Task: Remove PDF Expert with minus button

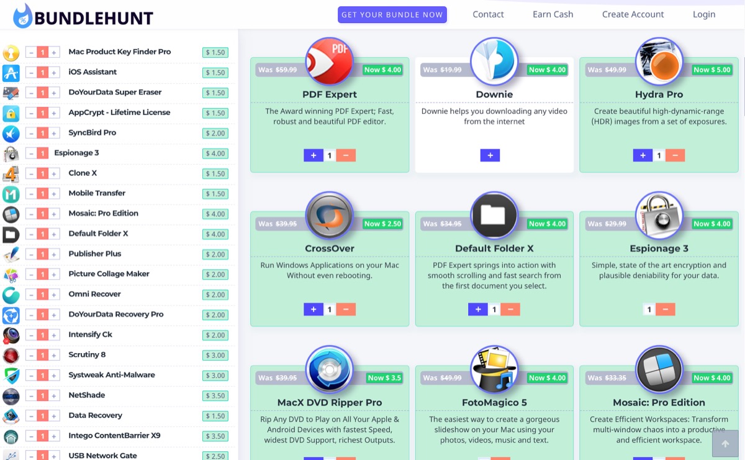Action: point(346,155)
